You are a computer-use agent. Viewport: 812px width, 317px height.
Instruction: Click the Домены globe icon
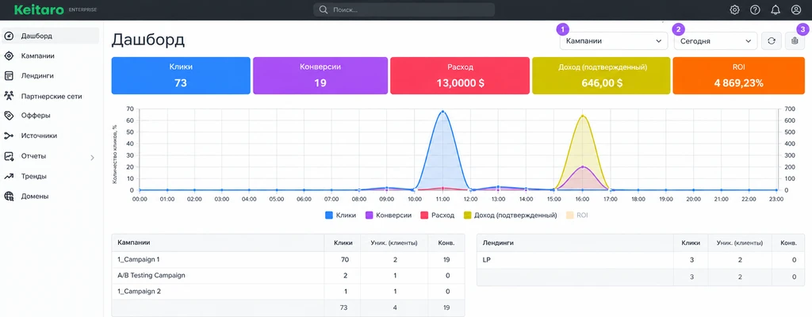coord(9,197)
